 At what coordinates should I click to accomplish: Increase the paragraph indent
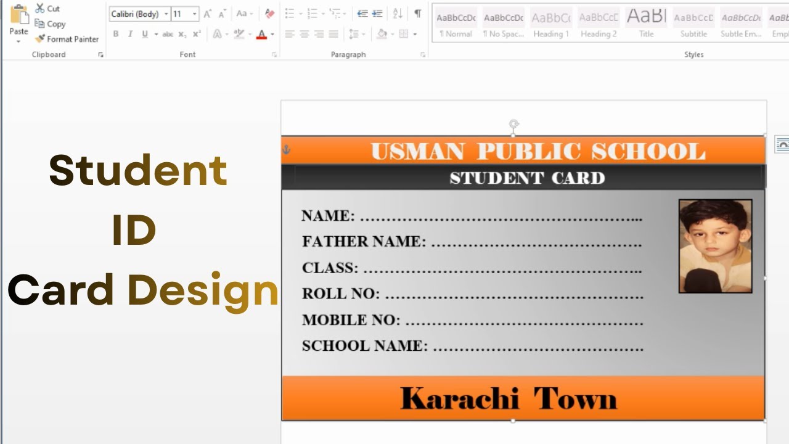tap(377, 14)
